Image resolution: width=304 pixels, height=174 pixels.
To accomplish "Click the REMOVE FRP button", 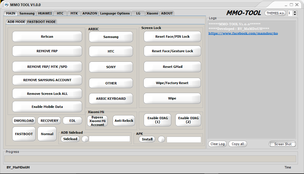I will tap(47, 51).
